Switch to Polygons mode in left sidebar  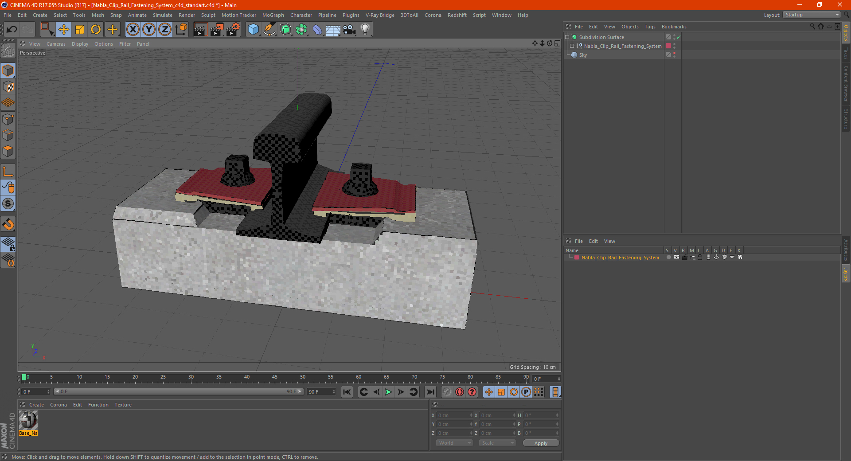click(8, 151)
